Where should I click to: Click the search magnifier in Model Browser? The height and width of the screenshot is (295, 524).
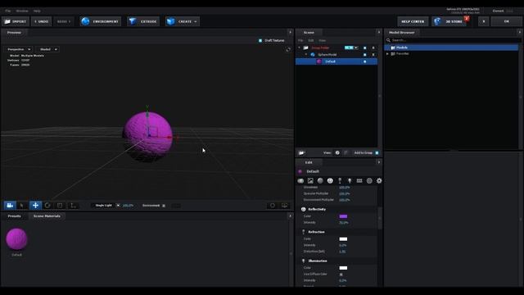(x=388, y=40)
